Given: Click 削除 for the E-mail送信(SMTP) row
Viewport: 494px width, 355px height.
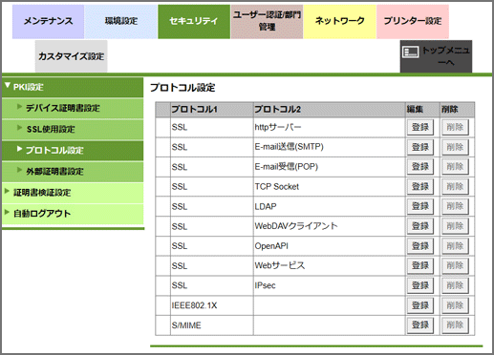Looking at the screenshot, I should point(455,147).
